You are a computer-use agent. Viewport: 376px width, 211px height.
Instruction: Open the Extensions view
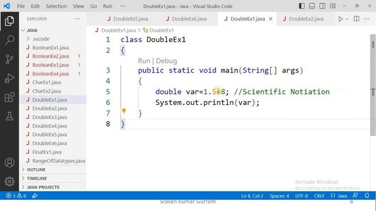pos(9,97)
